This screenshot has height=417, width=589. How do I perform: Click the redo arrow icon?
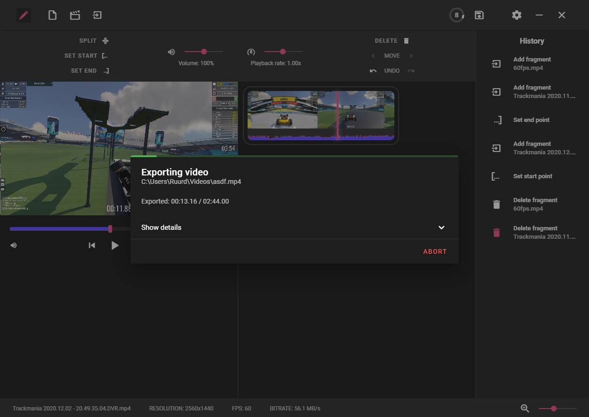[x=411, y=71]
